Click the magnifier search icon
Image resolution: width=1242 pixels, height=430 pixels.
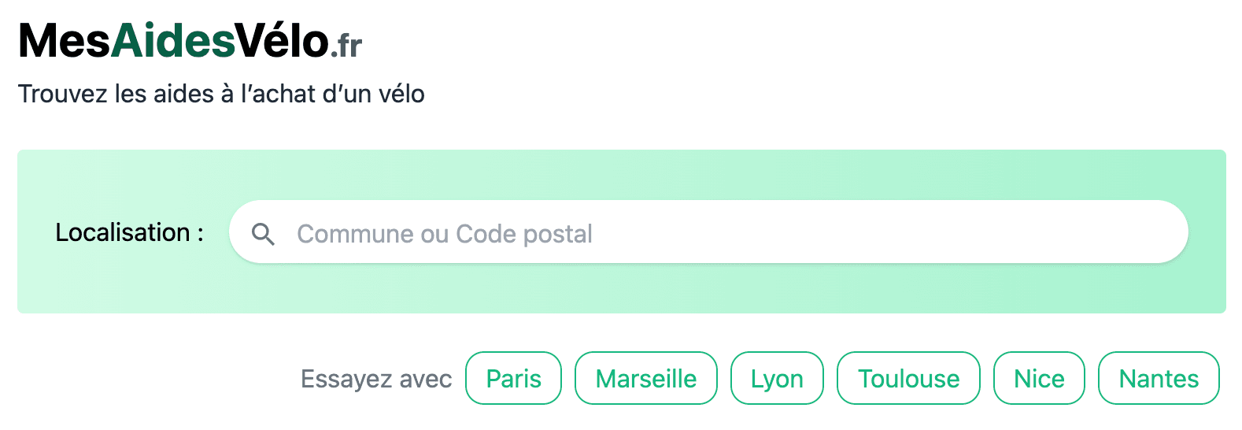pos(263,234)
